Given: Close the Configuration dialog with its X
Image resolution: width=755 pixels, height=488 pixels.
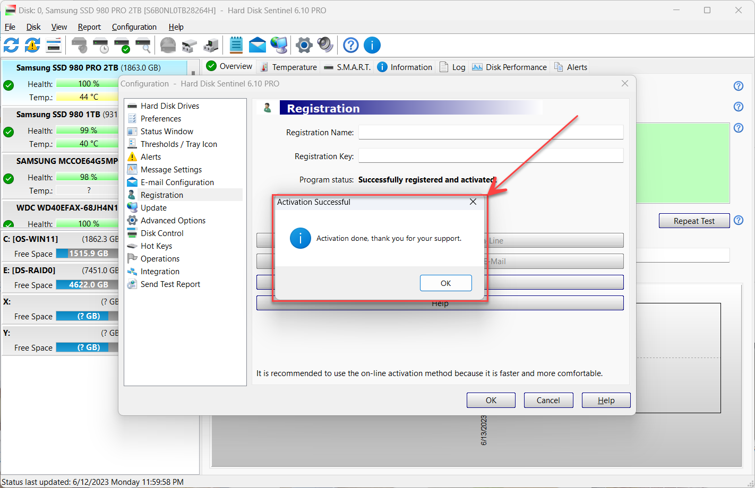Looking at the screenshot, I should (x=625, y=83).
